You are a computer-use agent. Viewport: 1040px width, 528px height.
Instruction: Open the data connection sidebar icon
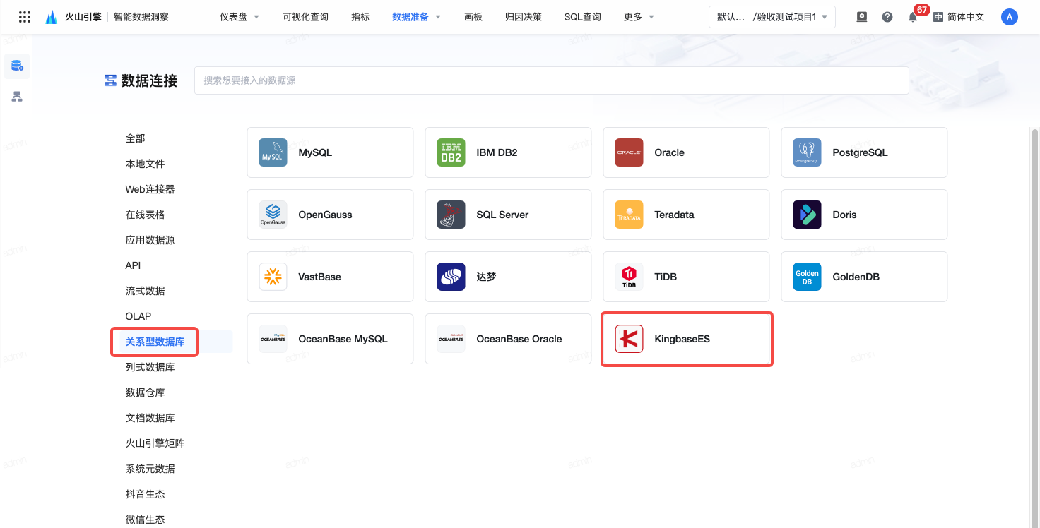pos(17,66)
